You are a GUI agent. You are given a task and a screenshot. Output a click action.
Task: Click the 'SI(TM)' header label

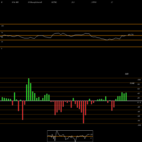[x=54, y=2]
